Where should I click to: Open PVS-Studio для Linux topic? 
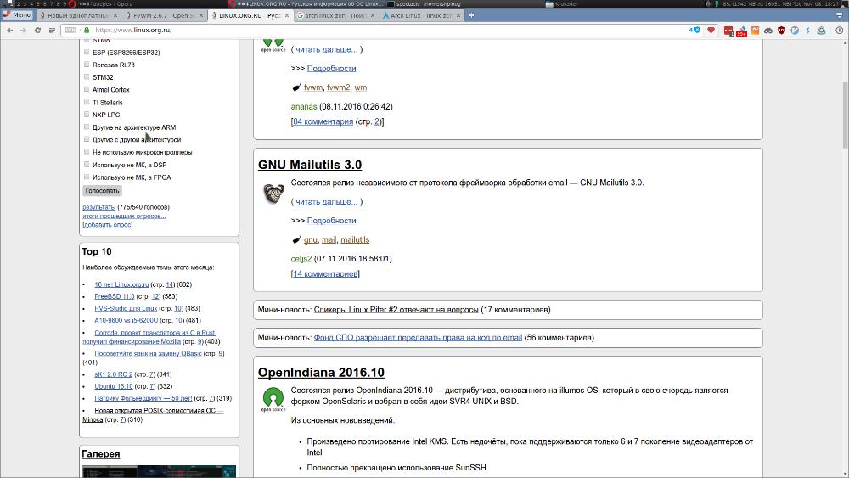126,308
